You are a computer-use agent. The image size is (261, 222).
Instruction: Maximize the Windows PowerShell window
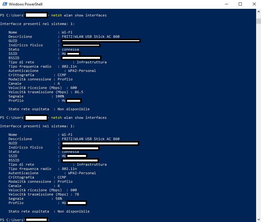click(x=240, y=4)
